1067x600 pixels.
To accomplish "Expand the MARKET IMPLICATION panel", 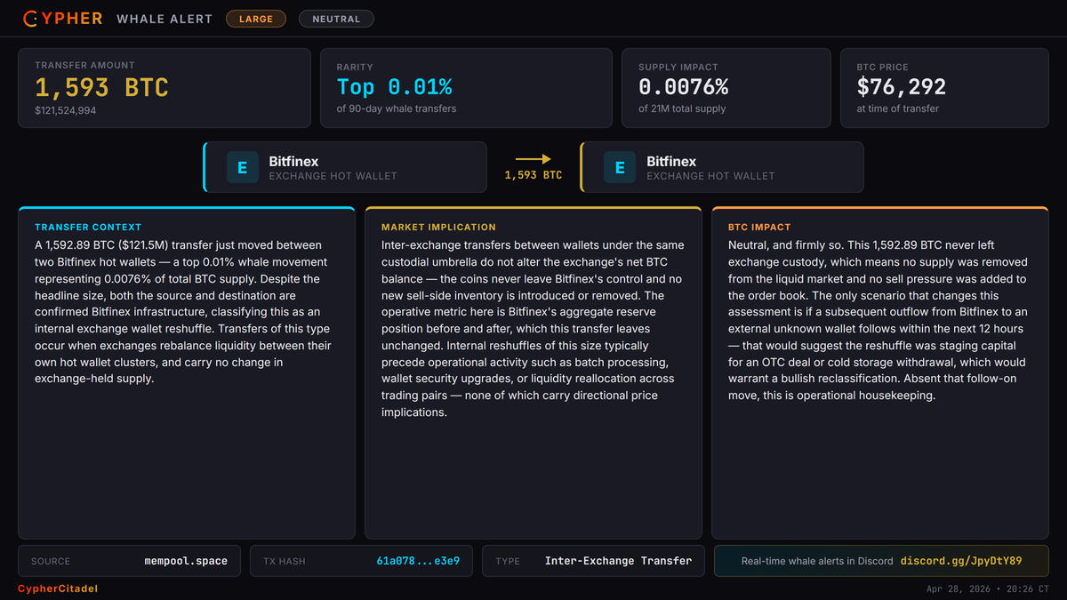I will [532, 373].
